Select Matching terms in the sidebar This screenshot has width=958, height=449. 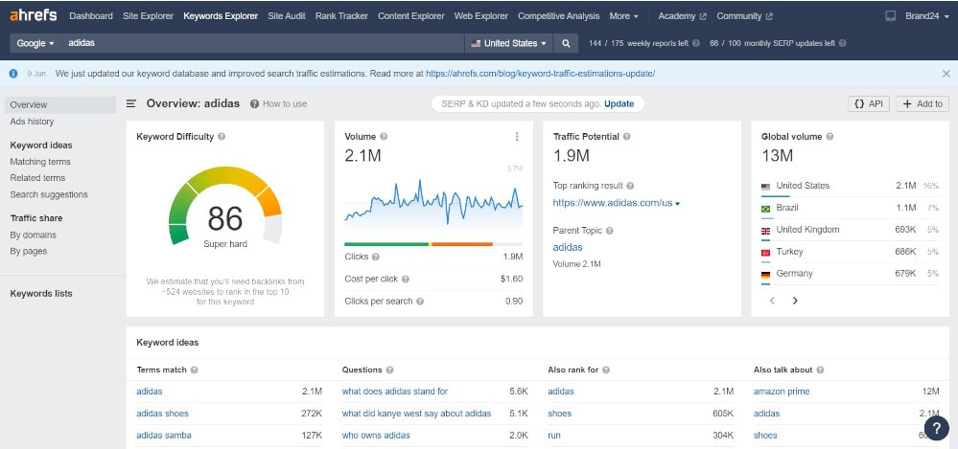click(39, 162)
